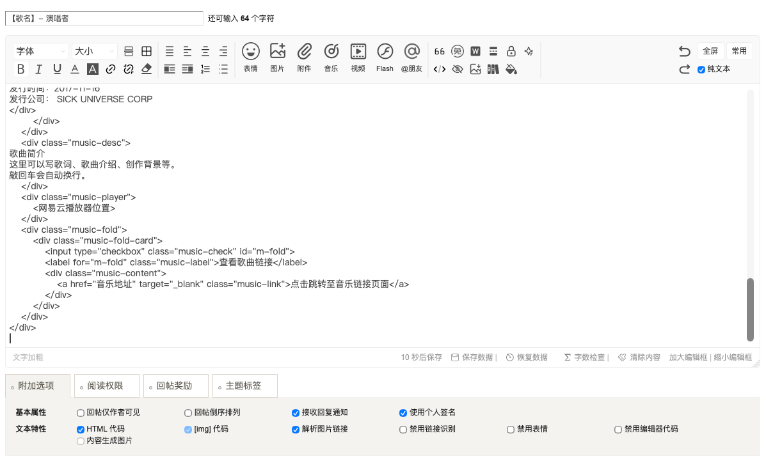Enable 回帖倒序排列 option

click(188, 413)
